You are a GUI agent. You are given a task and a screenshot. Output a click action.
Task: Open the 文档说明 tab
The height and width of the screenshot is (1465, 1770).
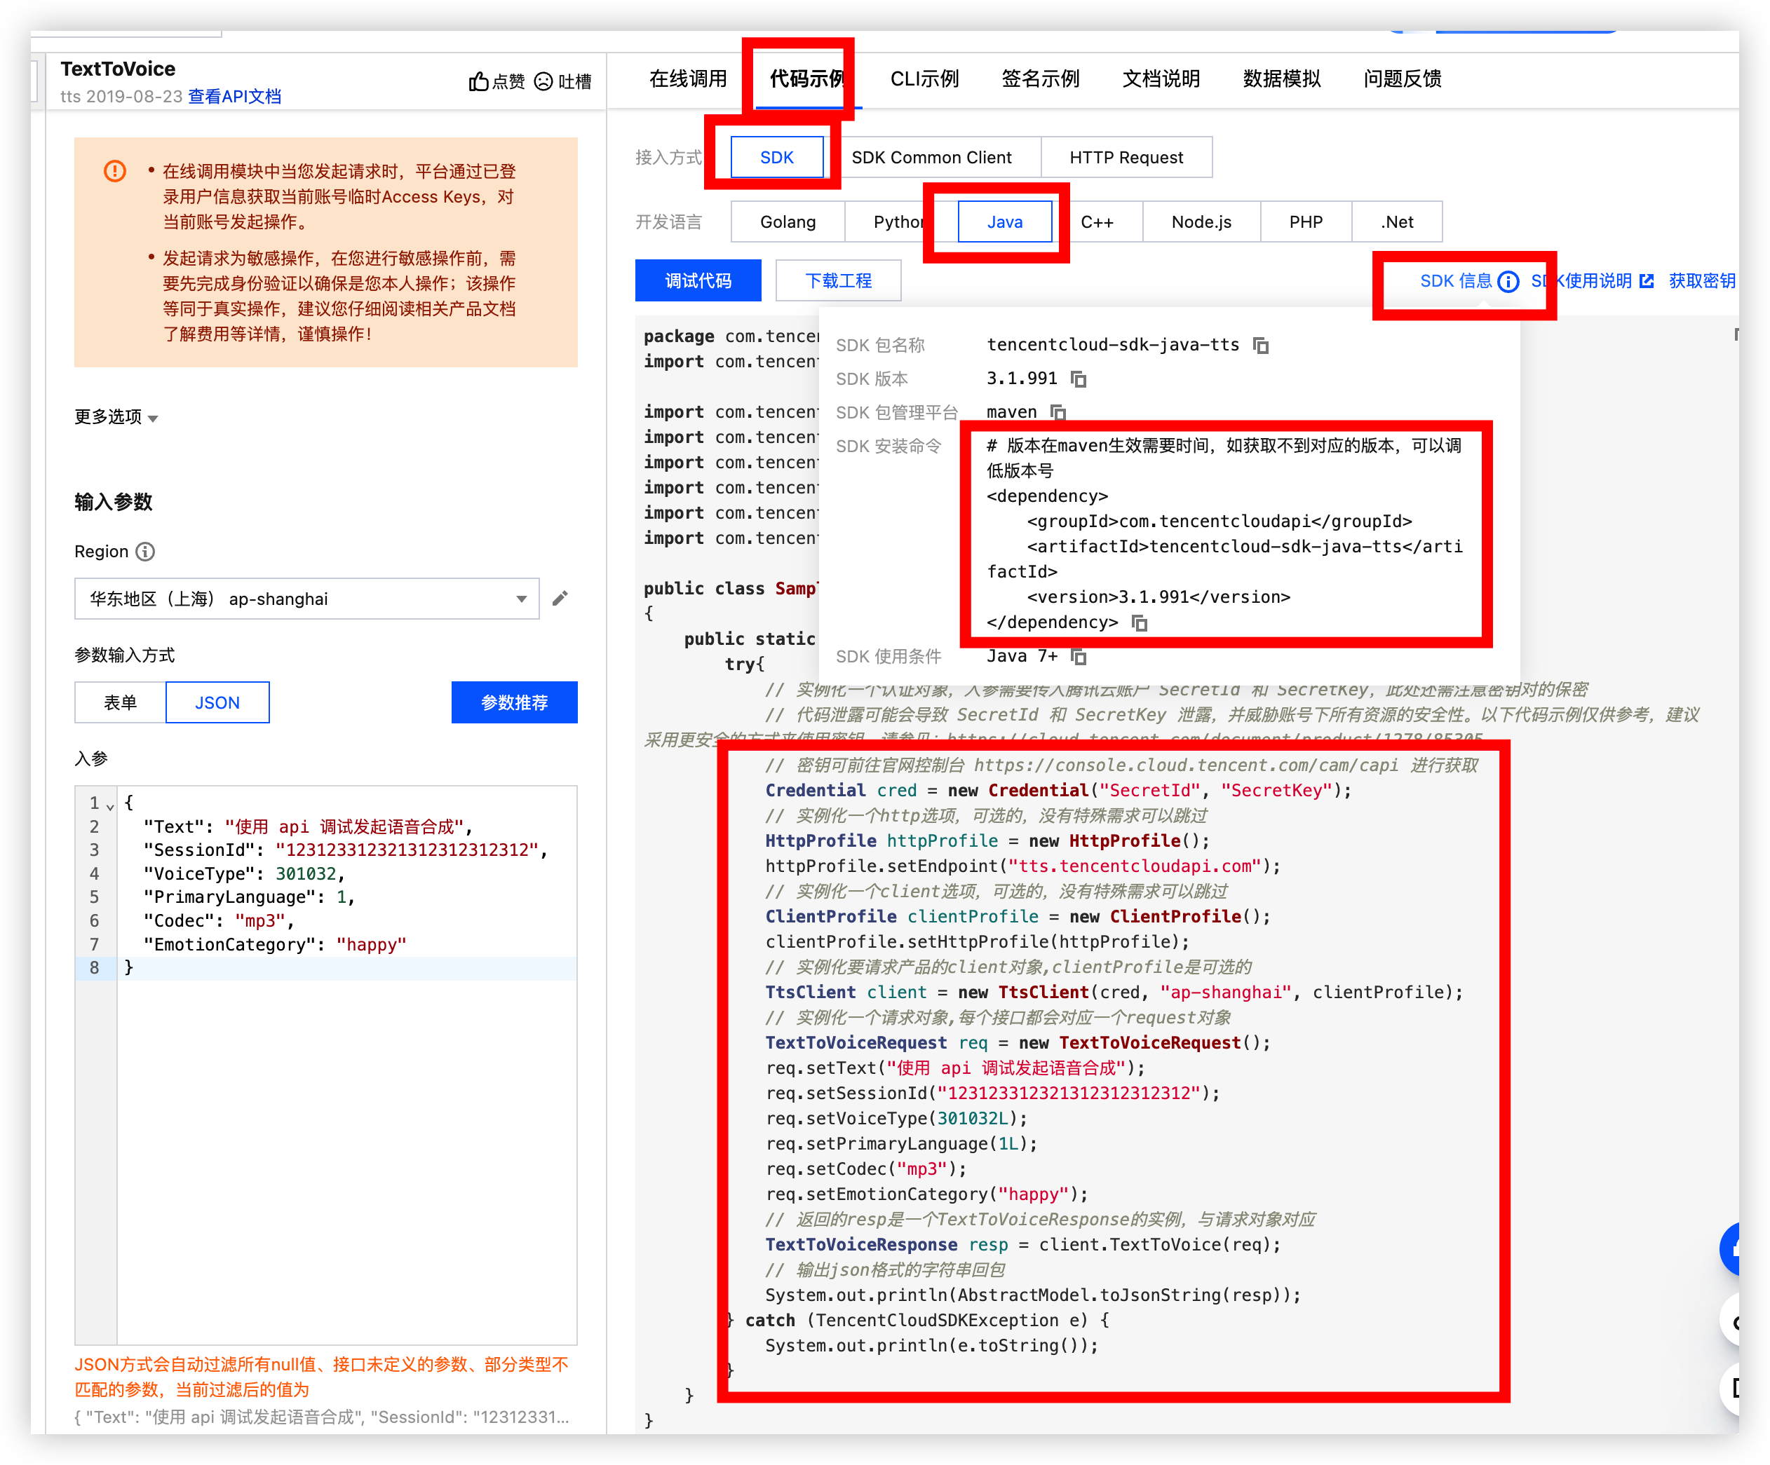tap(1161, 79)
